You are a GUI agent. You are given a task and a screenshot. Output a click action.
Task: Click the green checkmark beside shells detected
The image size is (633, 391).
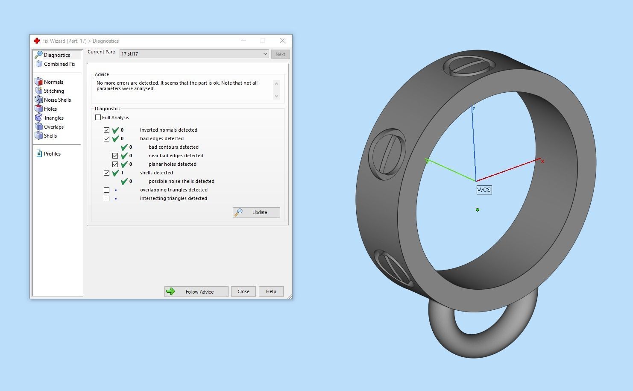[116, 173]
